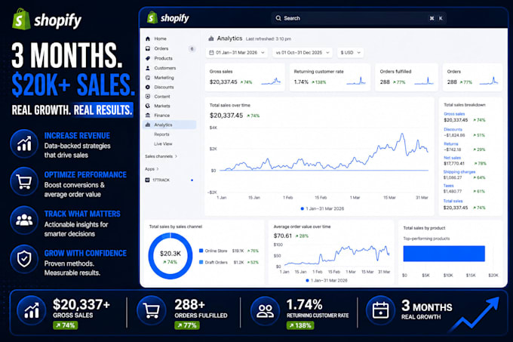Click the Analytics page title icon
Screen dimensions: 513x342
211,39
